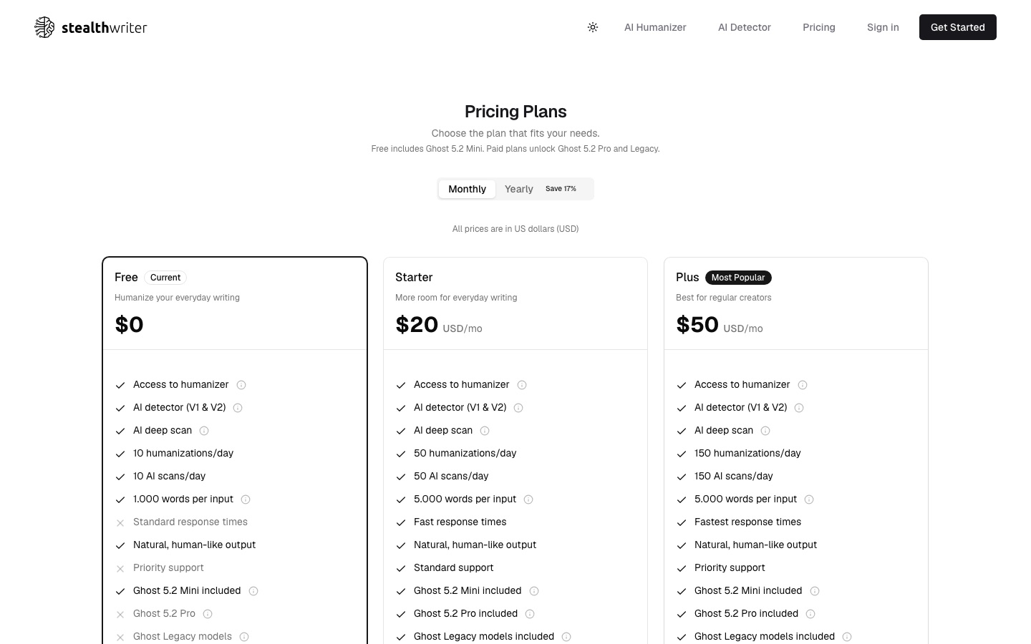Click the stealthwriter brain logo
Viewport: 1031px width, 644px height.
[44, 27]
